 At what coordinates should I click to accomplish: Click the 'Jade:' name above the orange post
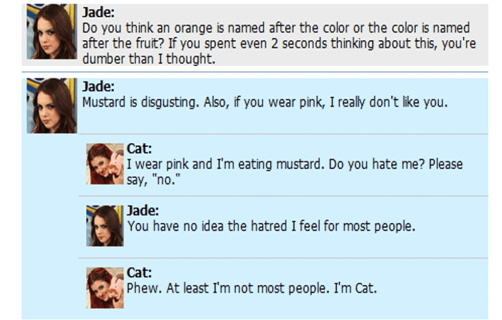click(98, 12)
